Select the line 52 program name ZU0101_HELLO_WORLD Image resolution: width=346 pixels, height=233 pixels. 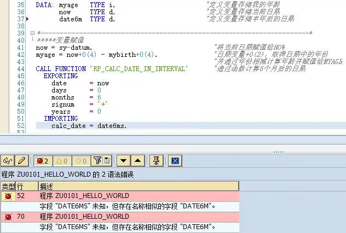coord(92,196)
